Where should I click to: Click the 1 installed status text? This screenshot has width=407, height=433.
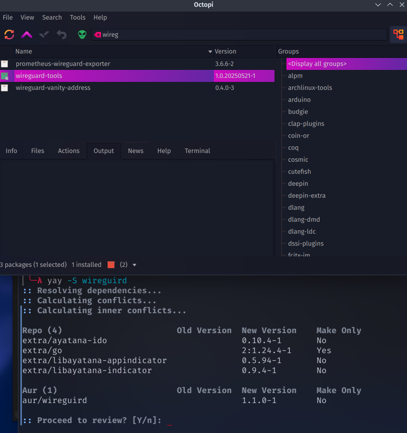(86, 264)
